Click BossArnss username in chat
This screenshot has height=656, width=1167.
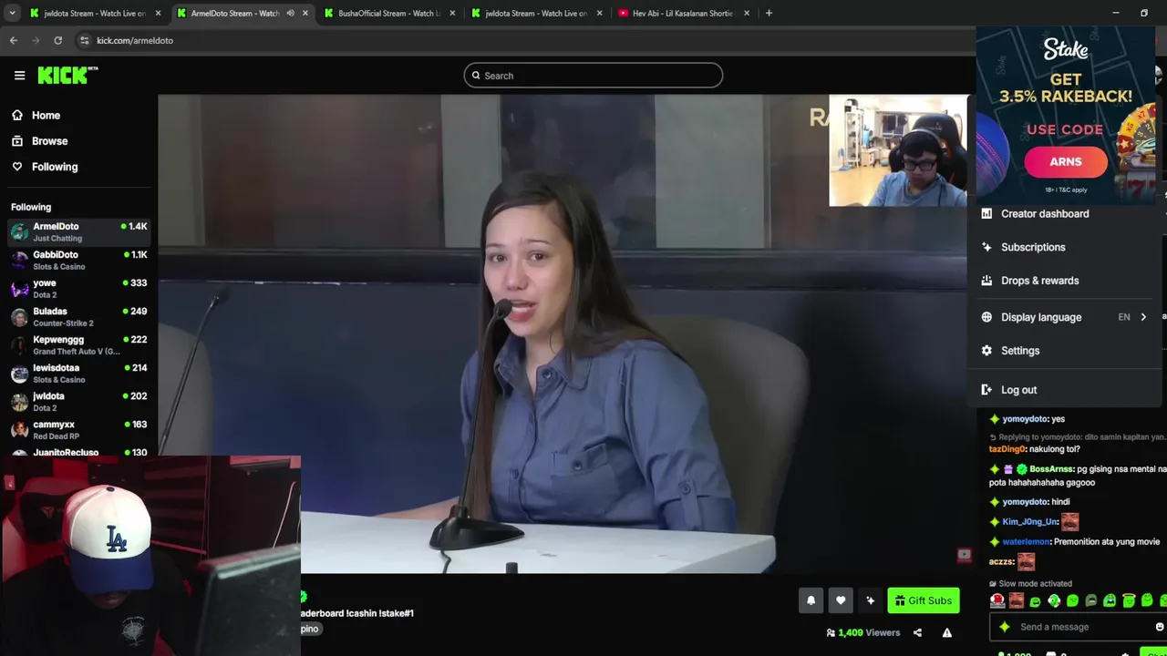click(x=1051, y=469)
